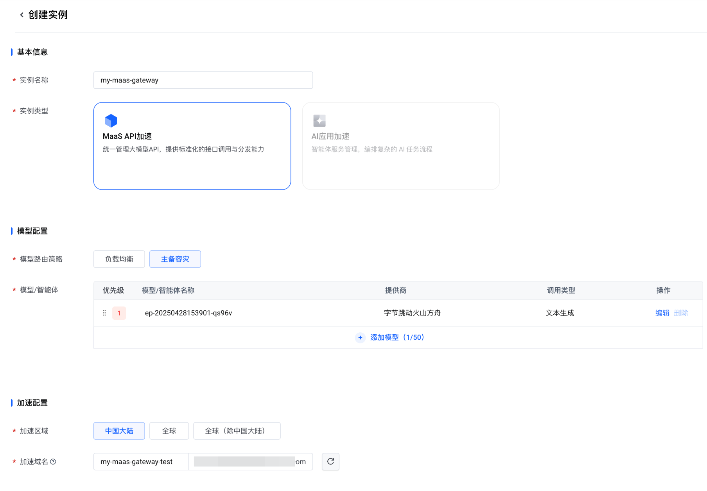
Task: Click the 创建实例 page title
Action: (x=48, y=15)
